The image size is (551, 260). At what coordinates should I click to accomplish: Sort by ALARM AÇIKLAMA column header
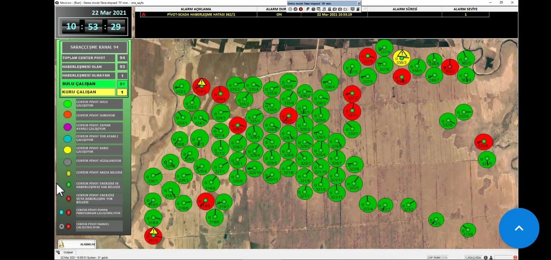point(196,9)
